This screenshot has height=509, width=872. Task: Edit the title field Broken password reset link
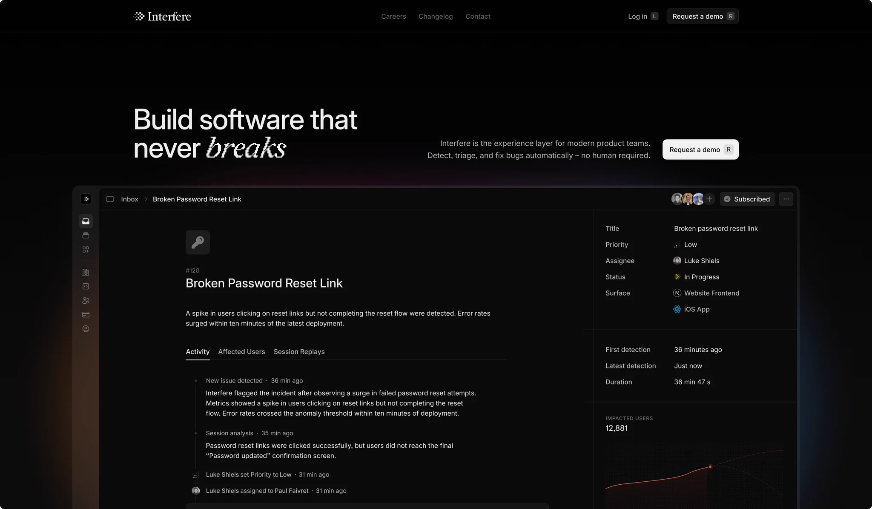coord(716,228)
